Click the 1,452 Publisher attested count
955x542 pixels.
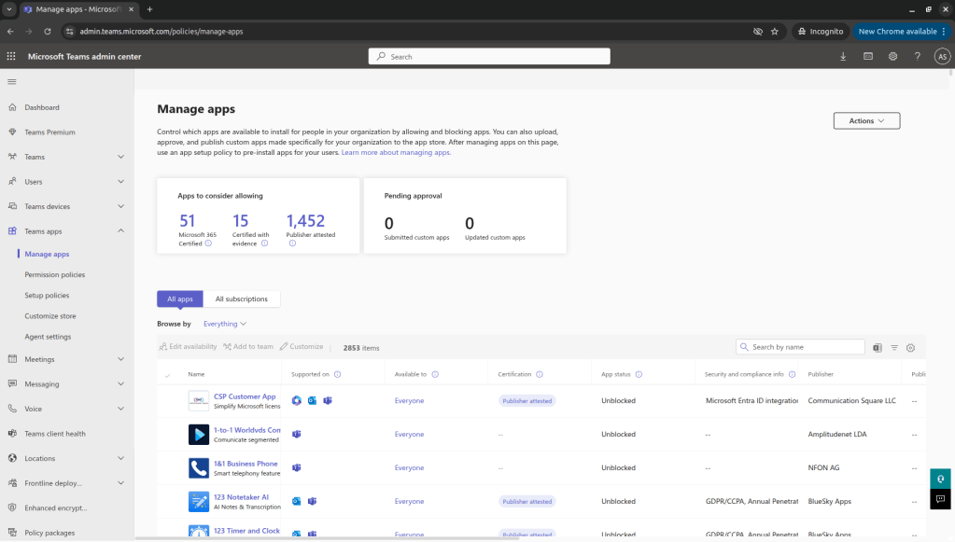tap(306, 221)
